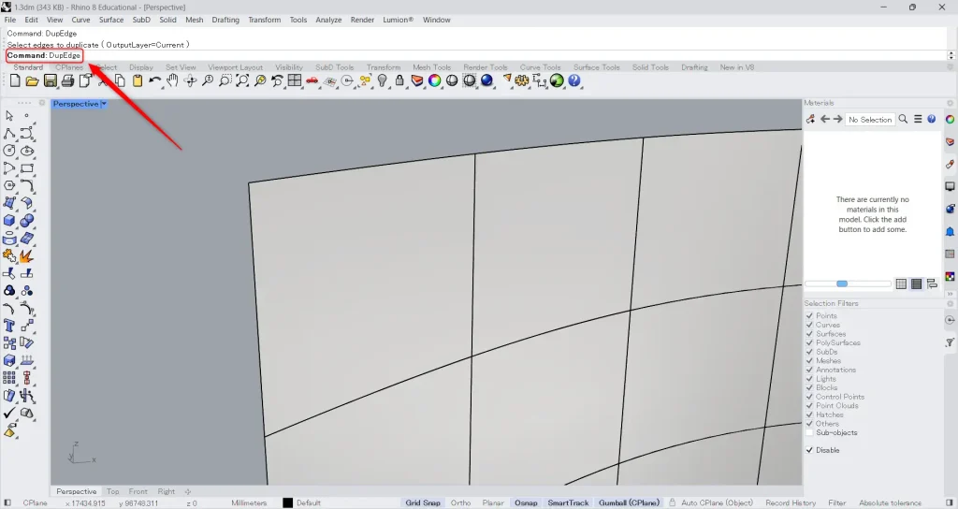This screenshot has width=958, height=509.
Task: Click the No Selection material name field
Action: (x=870, y=120)
